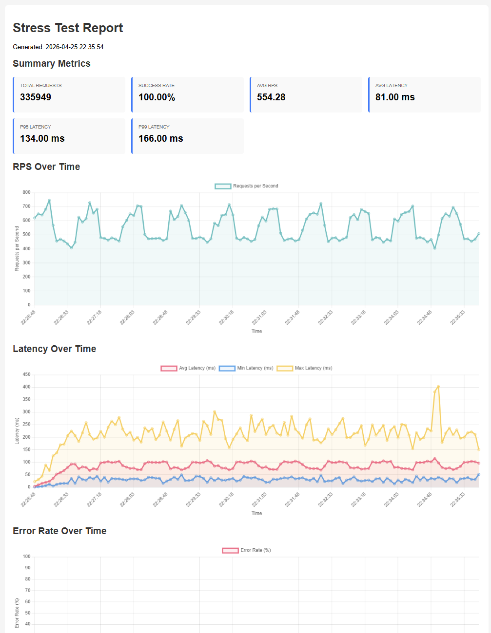
Task: Click the RPS Over Time heading
Action: tap(46, 167)
